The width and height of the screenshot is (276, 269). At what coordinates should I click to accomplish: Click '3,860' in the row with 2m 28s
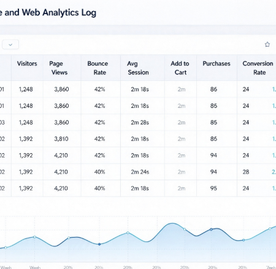[61, 123]
